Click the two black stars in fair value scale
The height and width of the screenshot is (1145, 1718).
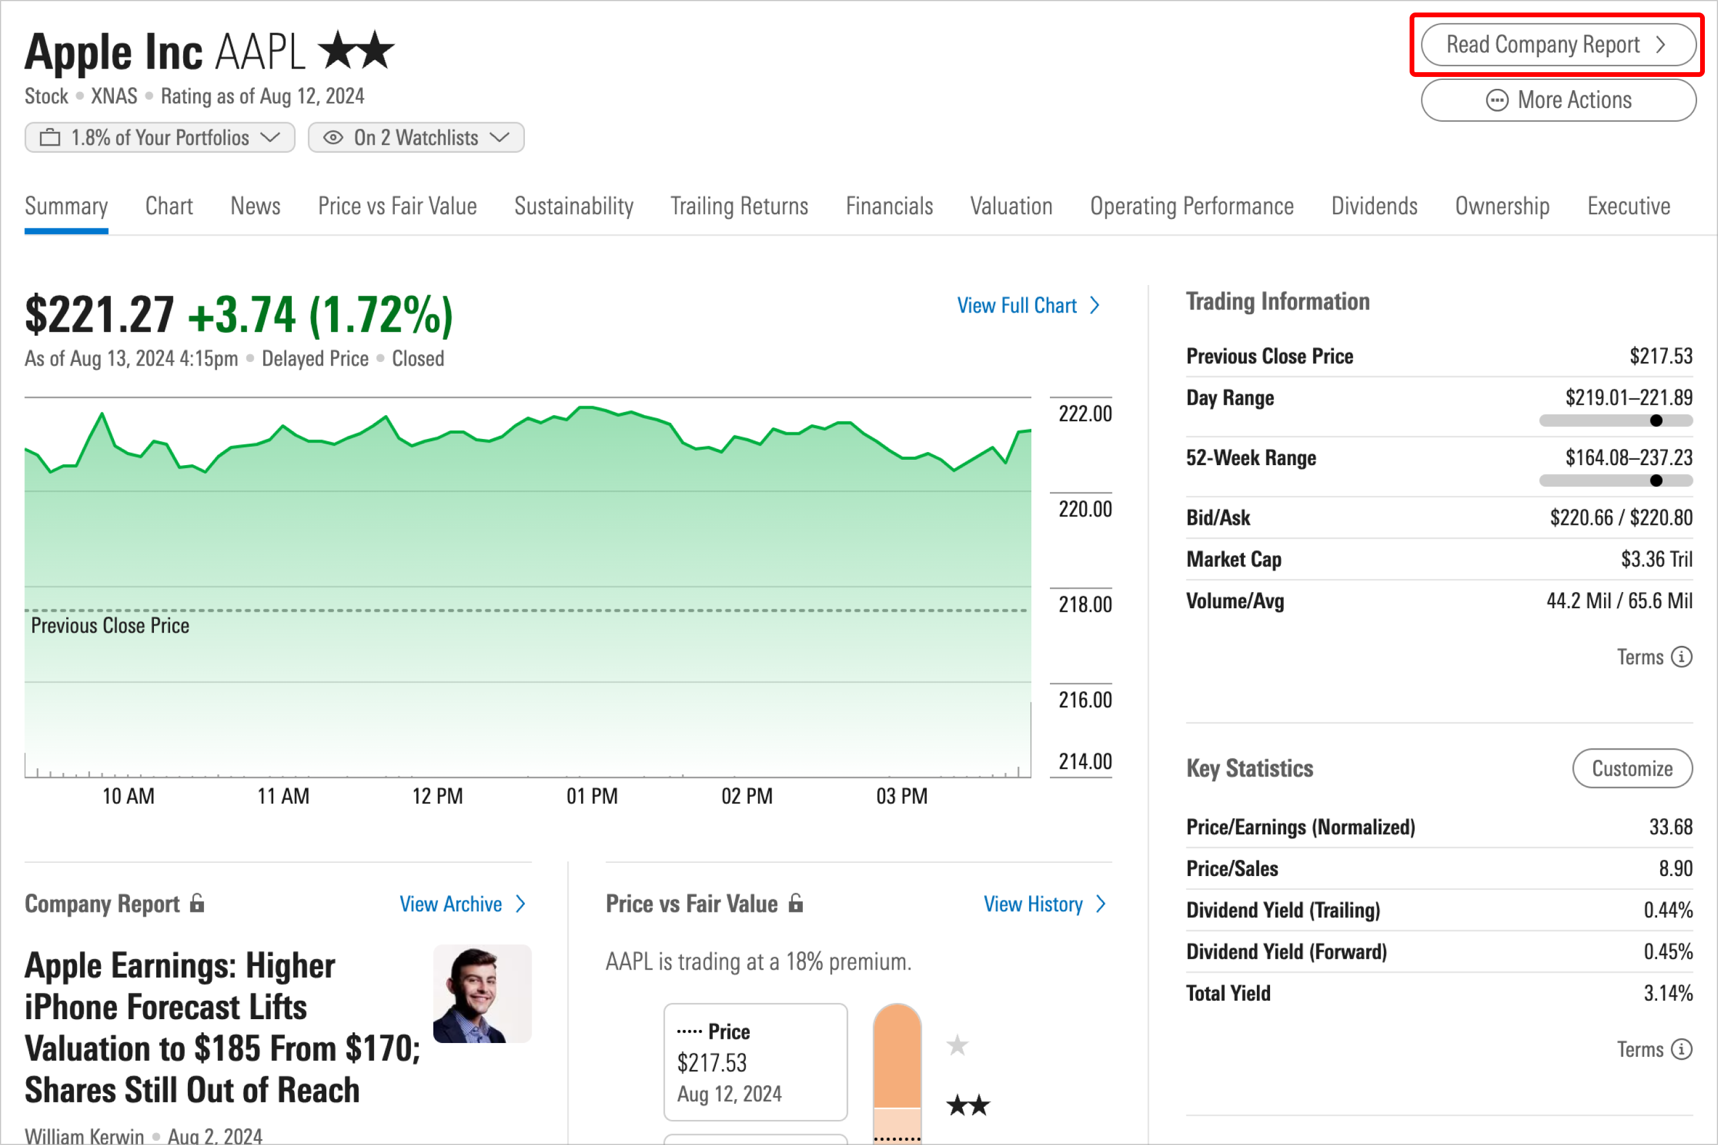pos(969,1105)
